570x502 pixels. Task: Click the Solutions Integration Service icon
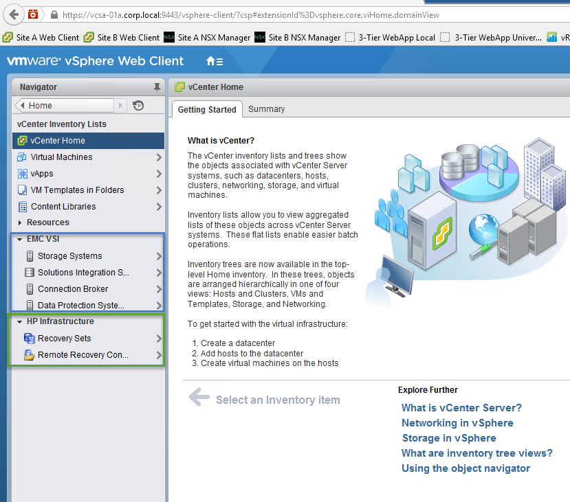click(30, 272)
